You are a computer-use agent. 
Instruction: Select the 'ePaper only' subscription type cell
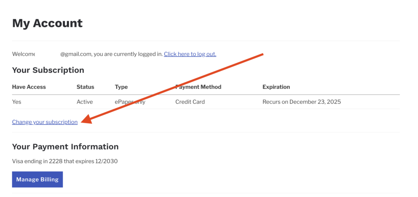click(x=130, y=102)
